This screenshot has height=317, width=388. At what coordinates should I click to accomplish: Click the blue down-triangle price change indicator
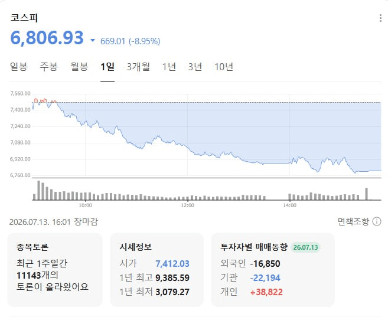click(x=93, y=40)
